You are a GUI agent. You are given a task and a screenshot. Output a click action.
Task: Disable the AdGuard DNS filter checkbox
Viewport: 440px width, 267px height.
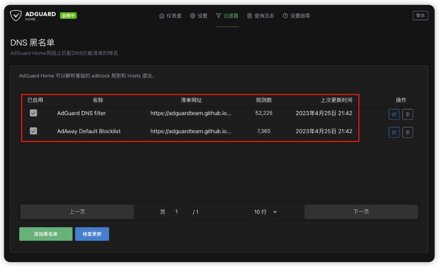pos(33,113)
